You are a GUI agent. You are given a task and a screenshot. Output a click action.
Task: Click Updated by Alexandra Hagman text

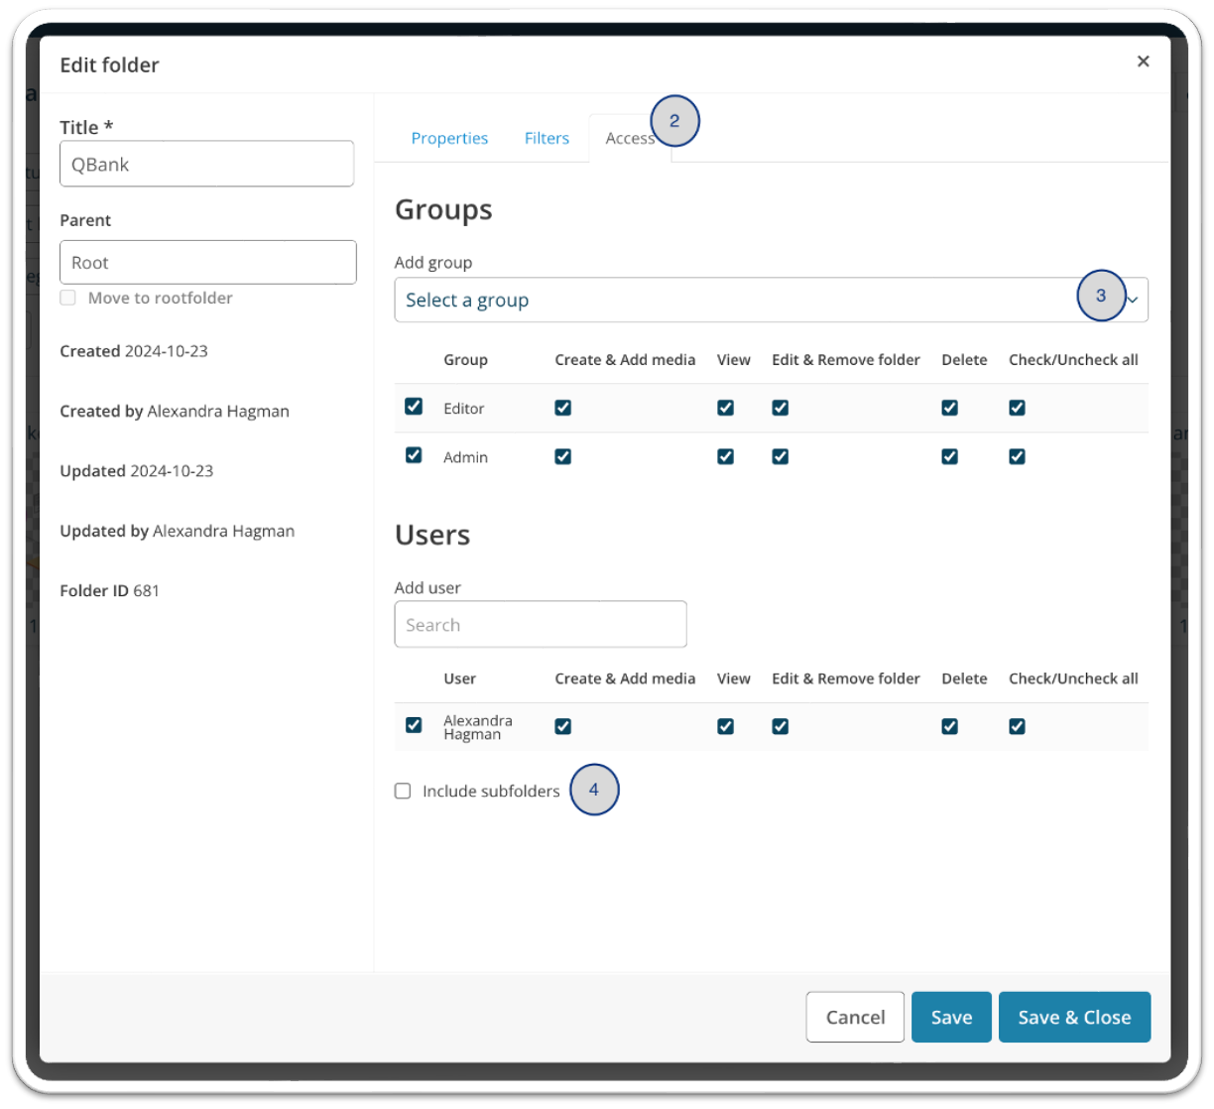click(177, 531)
